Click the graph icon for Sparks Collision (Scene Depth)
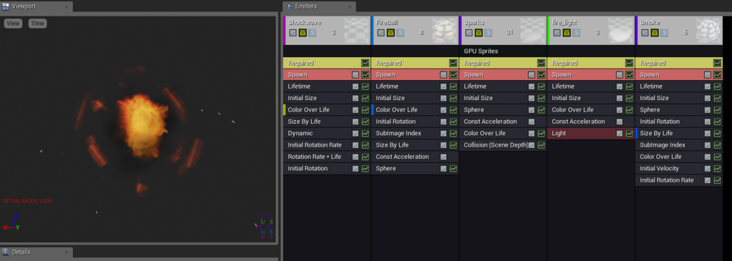This screenshot has width=732, height=261. pyautogui.click(x=541, y=145)
